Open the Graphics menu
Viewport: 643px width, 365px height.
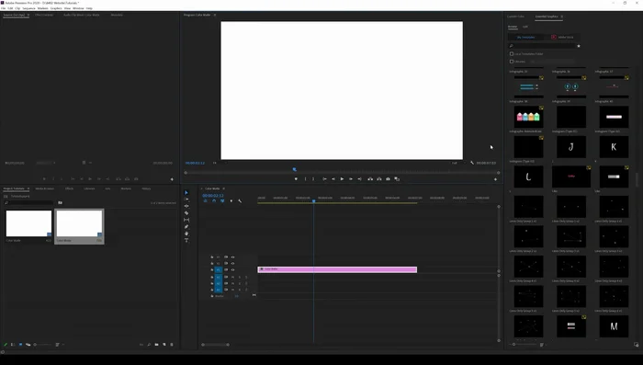56,8
